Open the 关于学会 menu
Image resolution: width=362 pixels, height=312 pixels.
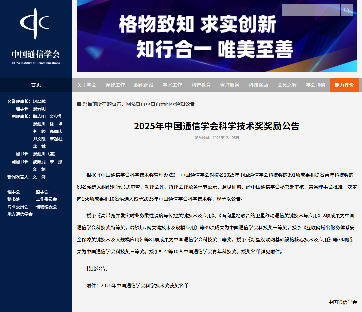[x=86, y=85]
